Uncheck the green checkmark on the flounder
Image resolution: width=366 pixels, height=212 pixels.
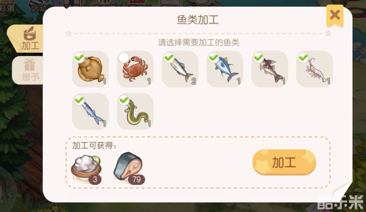pyautogui.click(x=79, y=58)
